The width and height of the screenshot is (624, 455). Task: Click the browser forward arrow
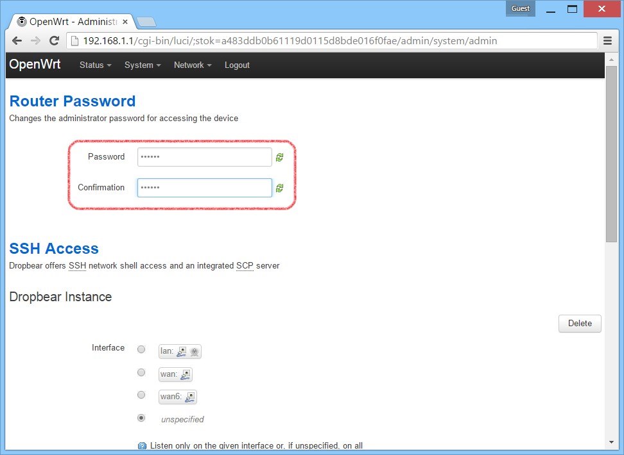pyautogui.click(x=35, y=41)
